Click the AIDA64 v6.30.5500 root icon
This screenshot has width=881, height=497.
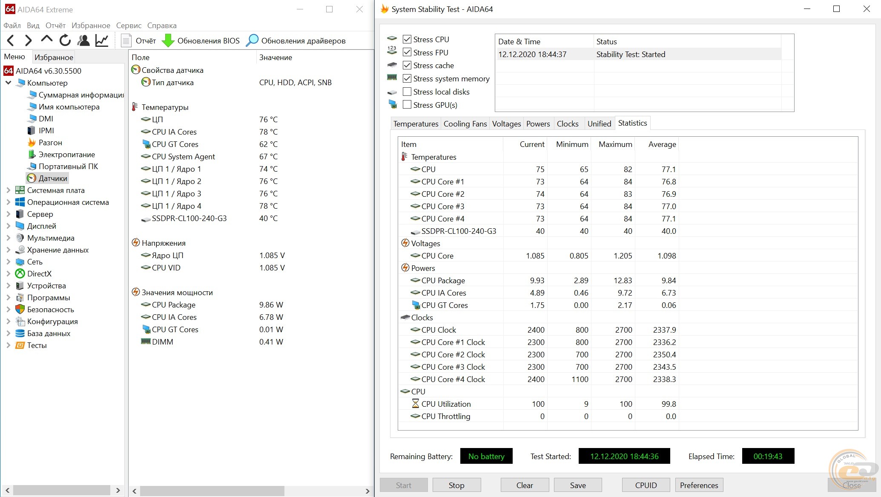(9, 71)
